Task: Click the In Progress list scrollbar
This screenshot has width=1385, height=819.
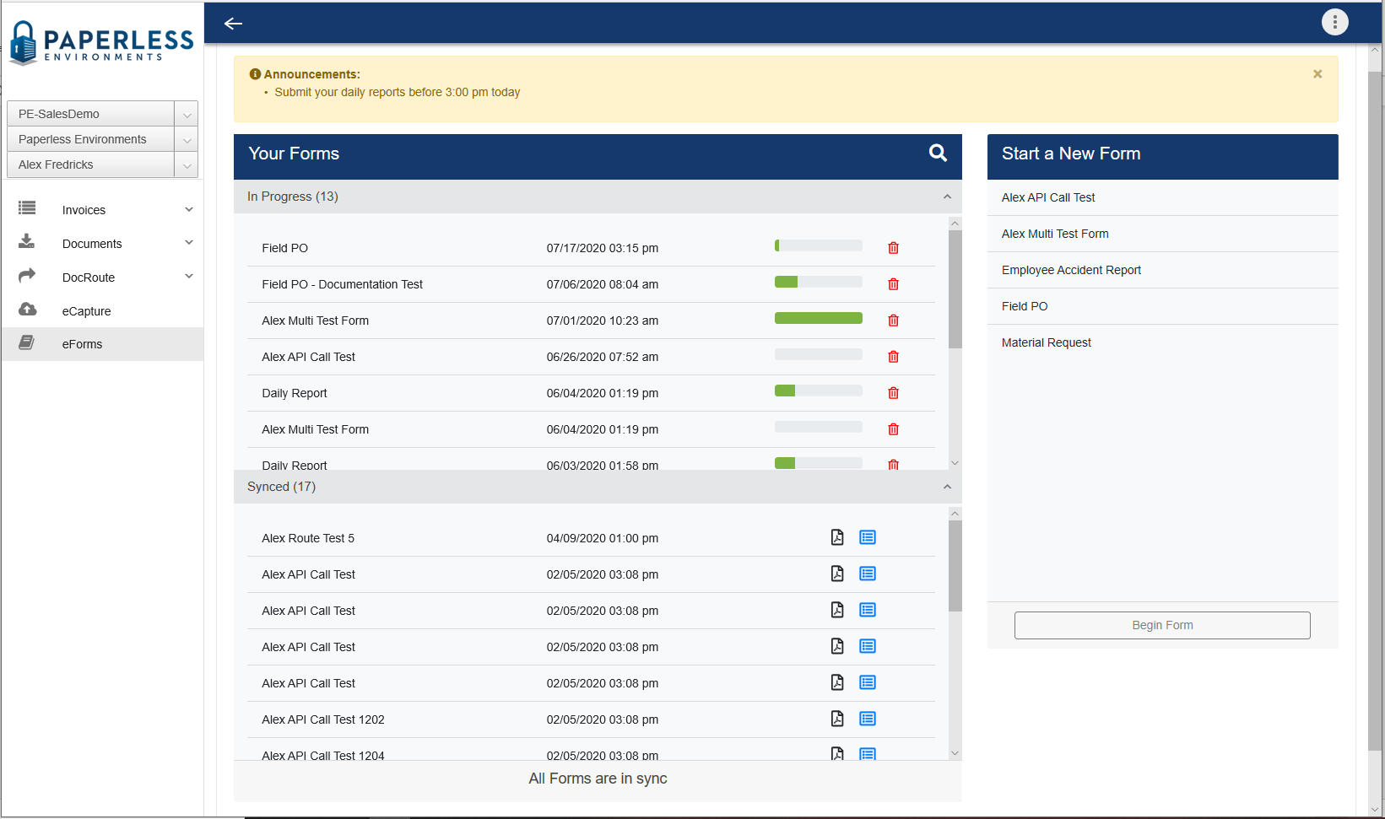Action: pyautogui.click(x=955, y=288)
